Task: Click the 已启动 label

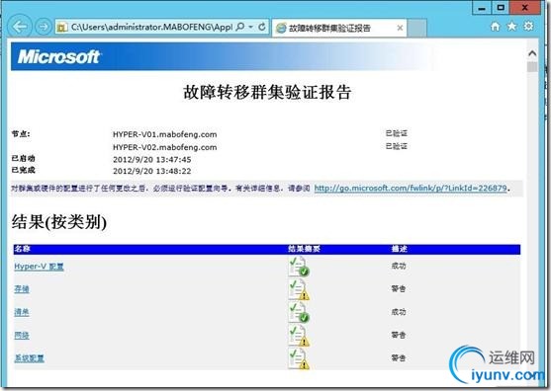Action: click(x=23, y=159)
